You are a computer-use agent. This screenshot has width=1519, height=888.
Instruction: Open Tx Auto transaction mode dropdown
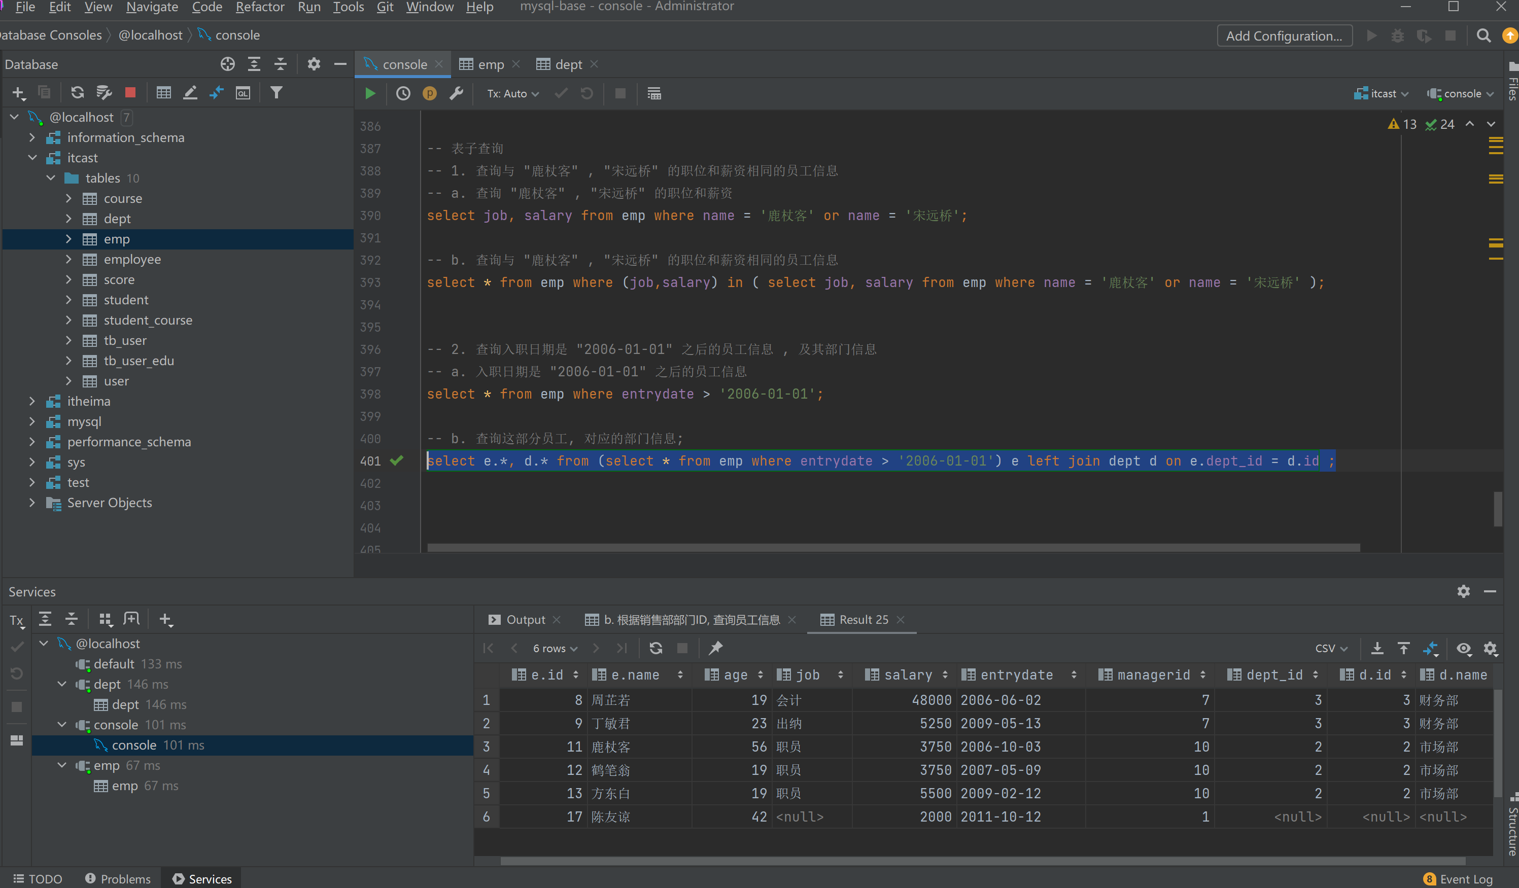tap(513, 93)
